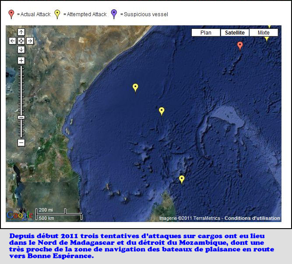Click the center/reset map view button
Viewport: 292px width, 264px height.
pos(21,41)
